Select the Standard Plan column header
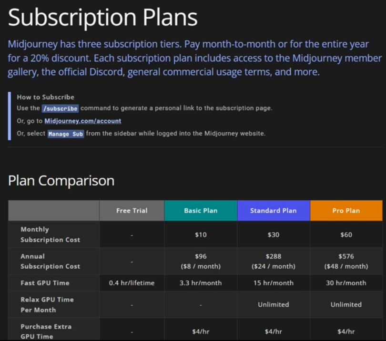The image size is (386, 341). point(273,211)
